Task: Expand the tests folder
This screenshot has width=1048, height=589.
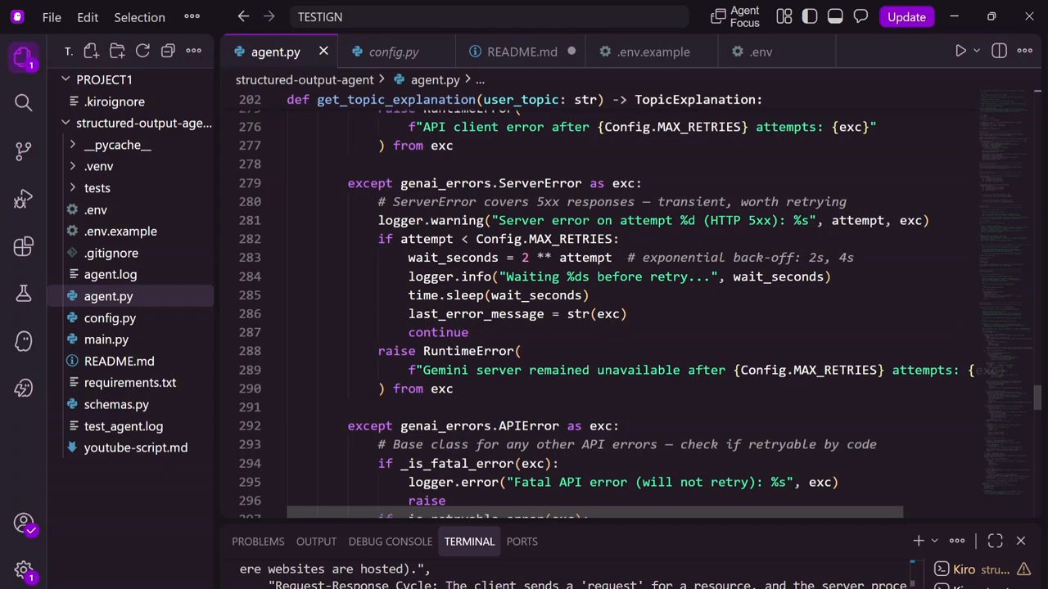Action: tap(73, 188)
